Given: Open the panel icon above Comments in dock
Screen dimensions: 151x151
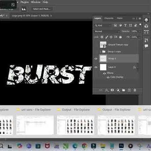Looking at the screenshot, I should (146, 40).
